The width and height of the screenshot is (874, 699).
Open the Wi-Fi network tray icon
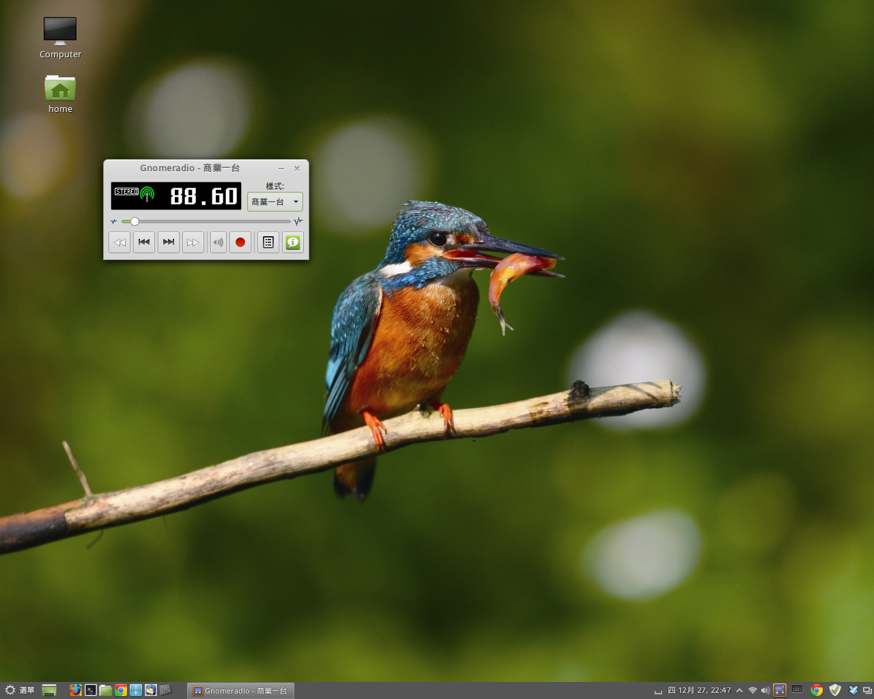click(x=752, y=690)
